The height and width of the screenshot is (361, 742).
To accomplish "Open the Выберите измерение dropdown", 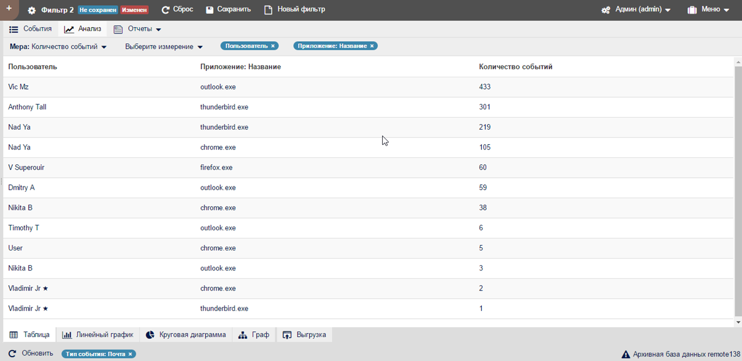I will pyautogui.click(x=164, y=47).
